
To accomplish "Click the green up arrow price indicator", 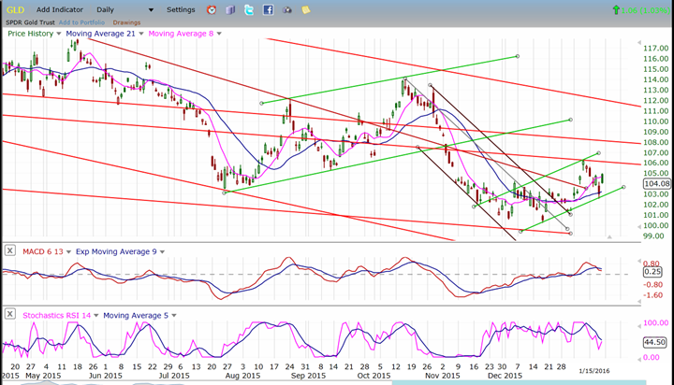I will [614, 9].
